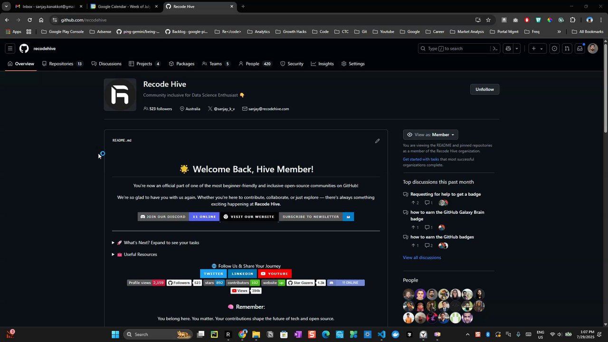The width and height of the screenshot is (608, 342).
Task: Open Get started with tasks link
Action: [x=421, y=159]
